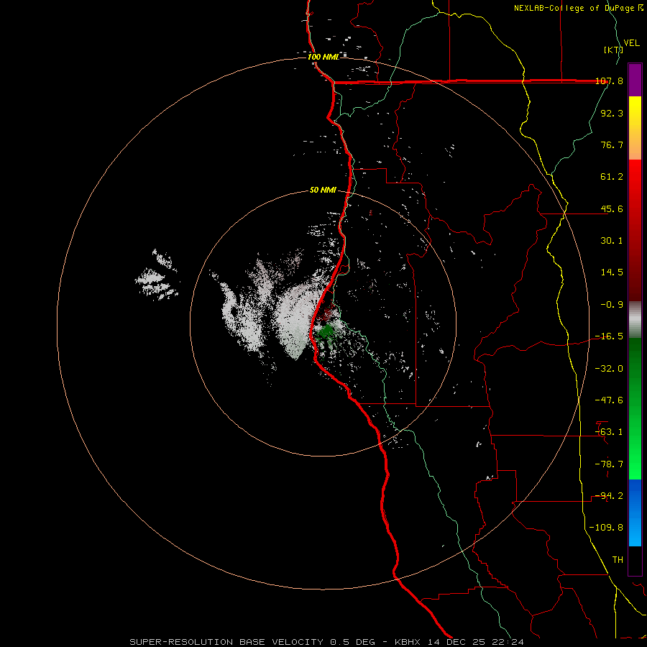Pick the gray segment of the color bar
Viewport: 647px width, 647px height.
[x=635, y=320]
